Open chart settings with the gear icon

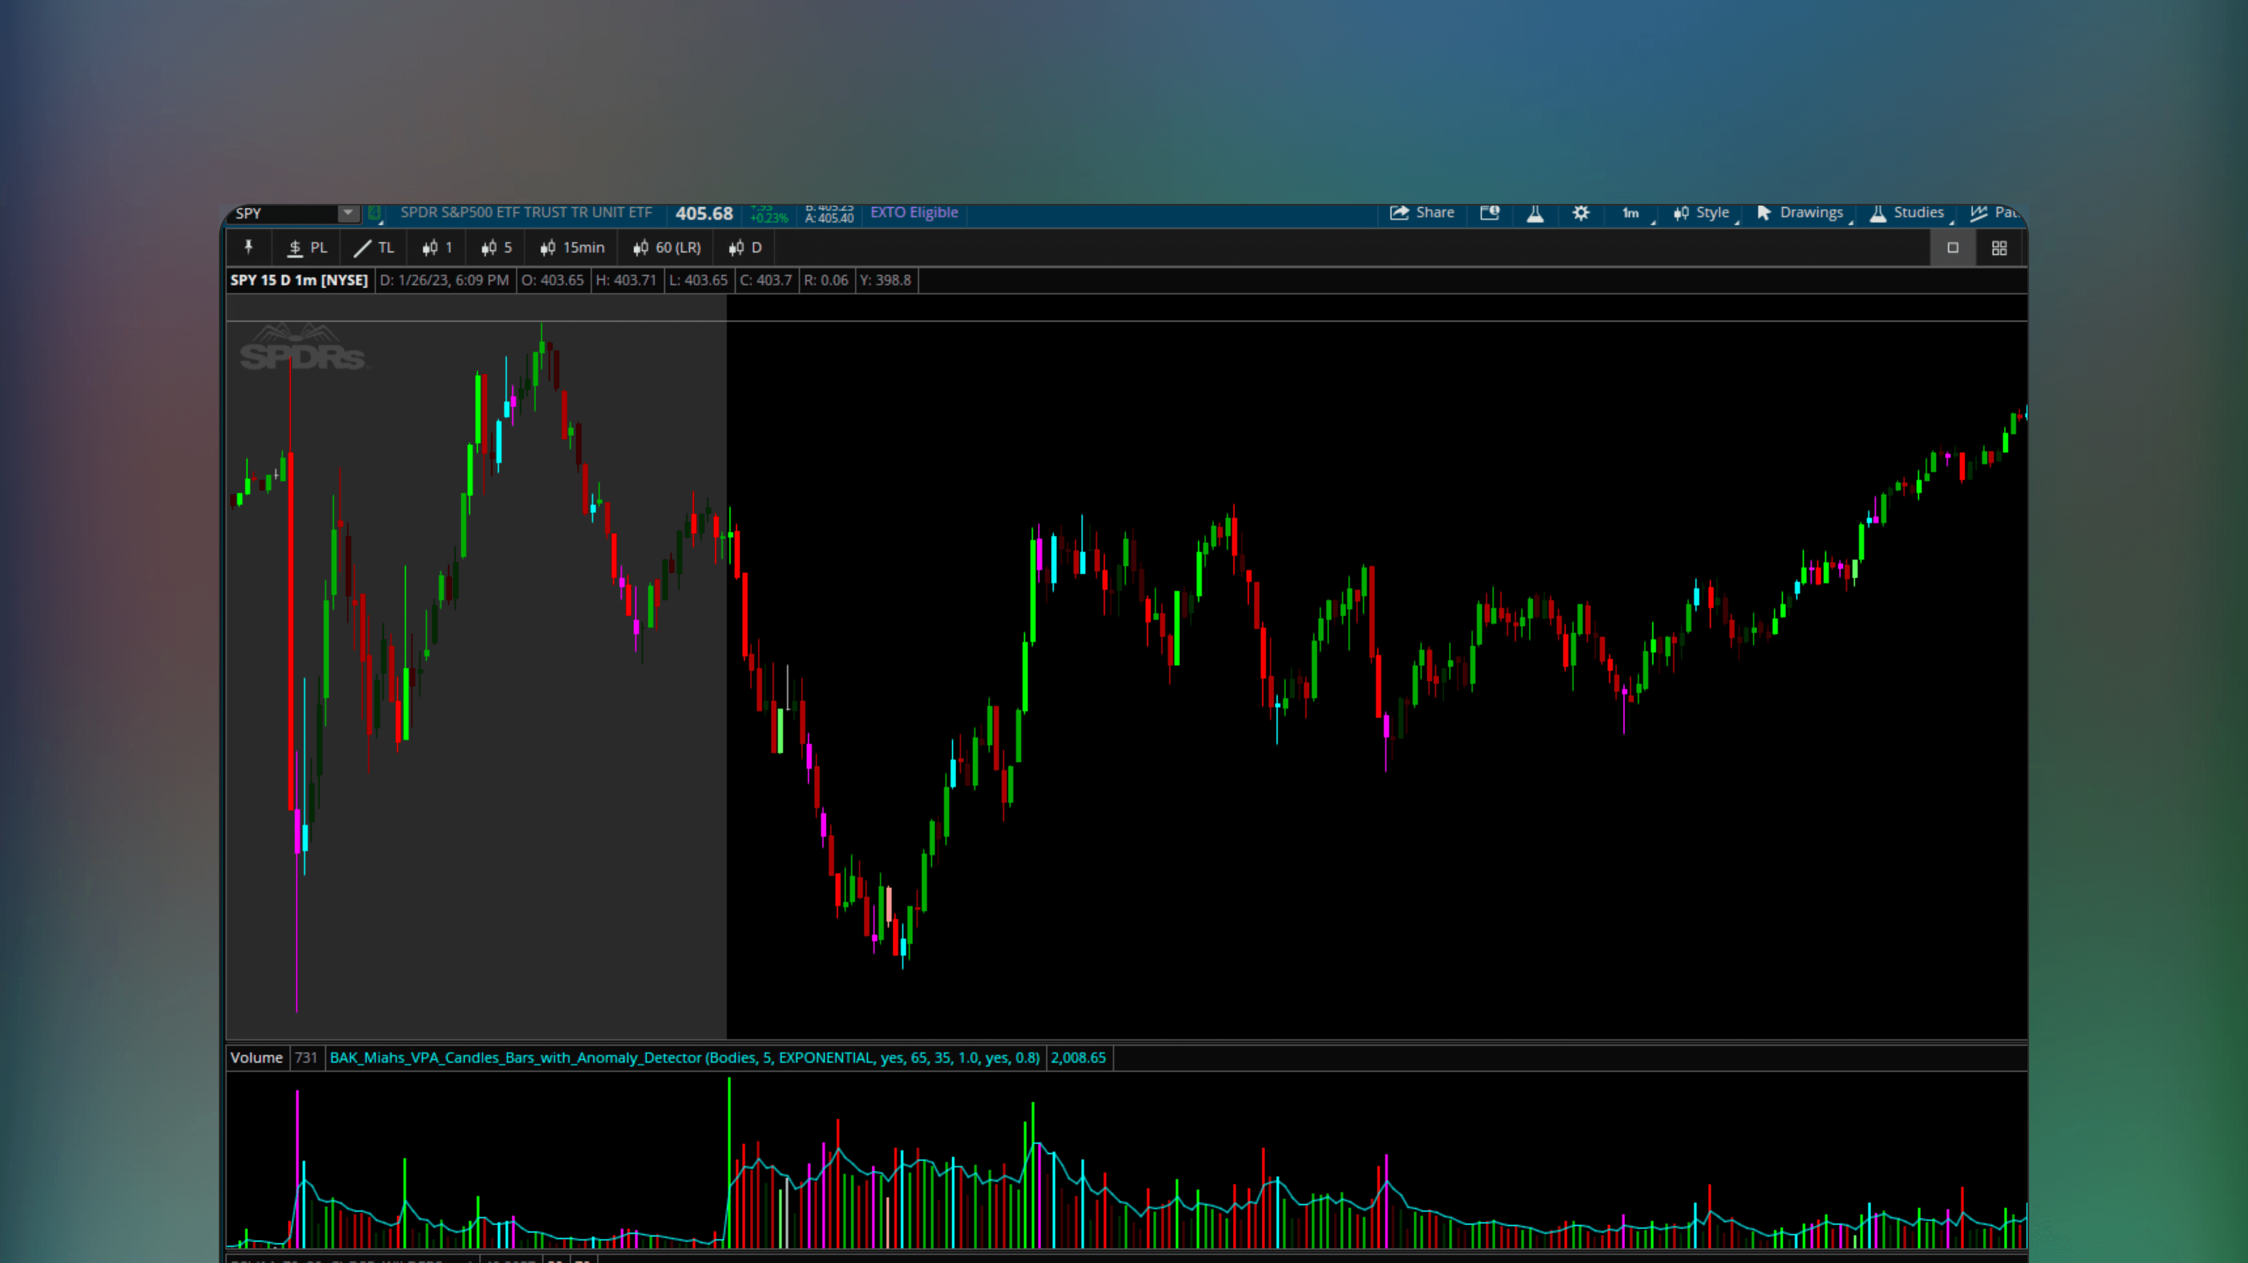[x=1581, y=212]
